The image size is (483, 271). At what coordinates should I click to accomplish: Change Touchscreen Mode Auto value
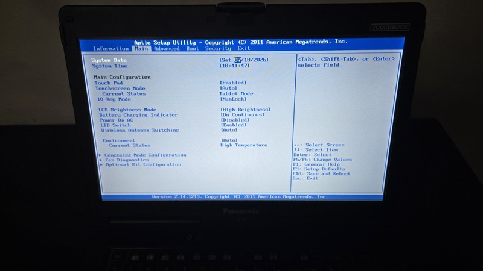(229, 88)
